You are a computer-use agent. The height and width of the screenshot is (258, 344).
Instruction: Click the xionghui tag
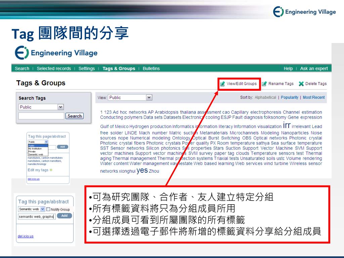[x=127, y=171]
